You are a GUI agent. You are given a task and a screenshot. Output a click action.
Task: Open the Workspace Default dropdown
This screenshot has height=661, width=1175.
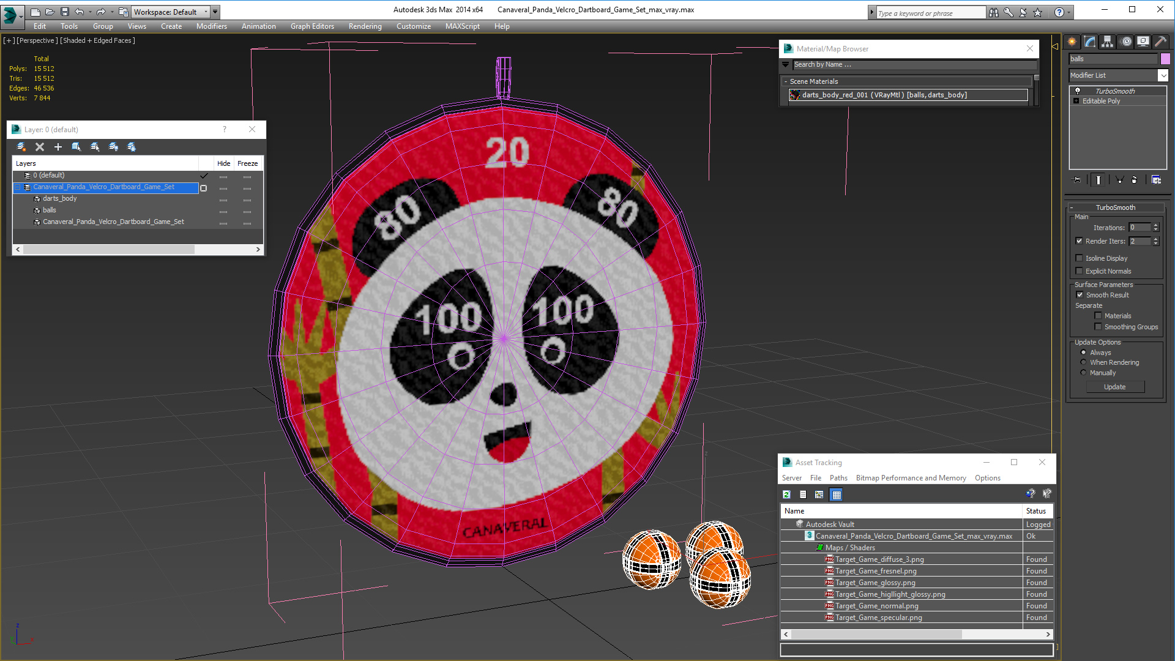click(x=171, y=12)
